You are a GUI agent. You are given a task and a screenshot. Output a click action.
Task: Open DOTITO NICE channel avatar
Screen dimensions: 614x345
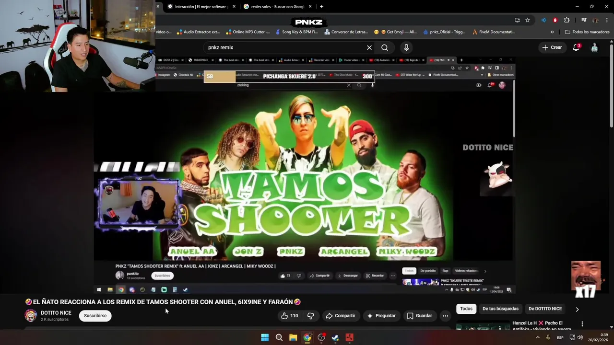click(31, 315)
